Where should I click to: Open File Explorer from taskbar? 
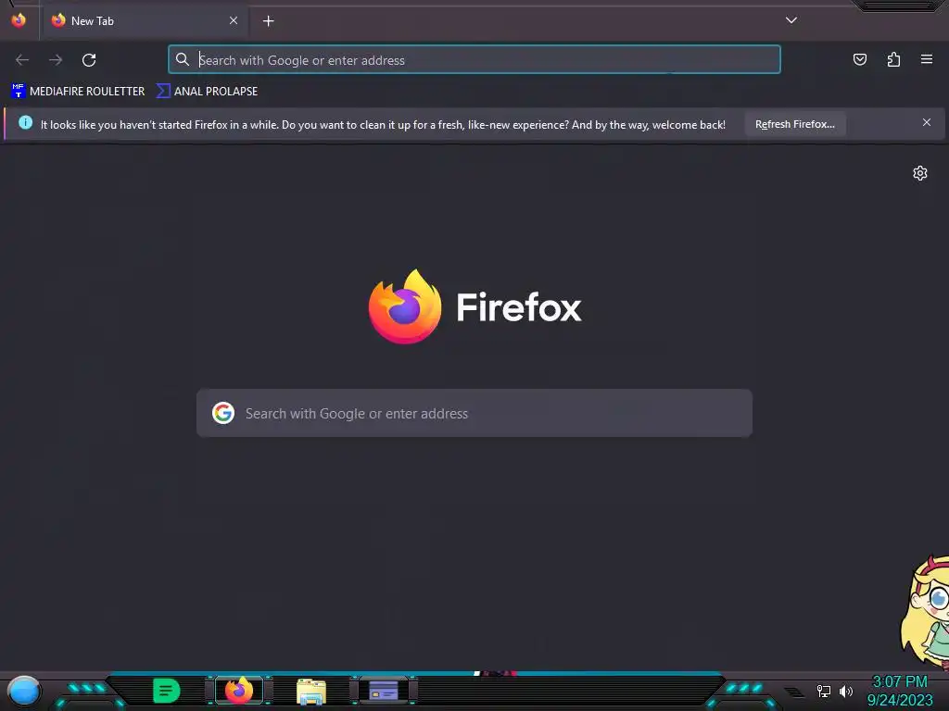click(311, 691)
